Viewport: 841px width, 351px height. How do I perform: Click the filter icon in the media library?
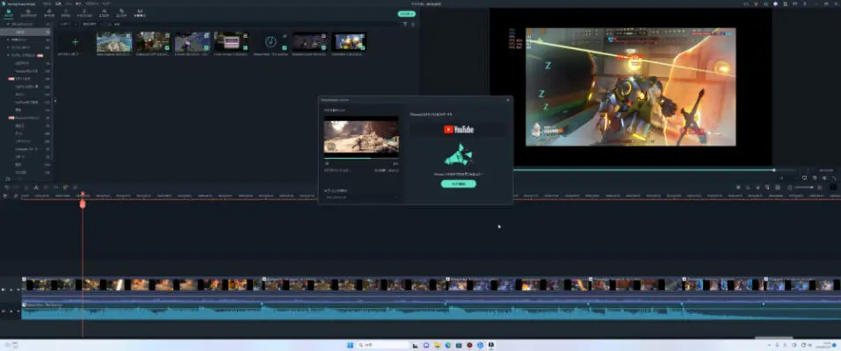coord(405,24)
